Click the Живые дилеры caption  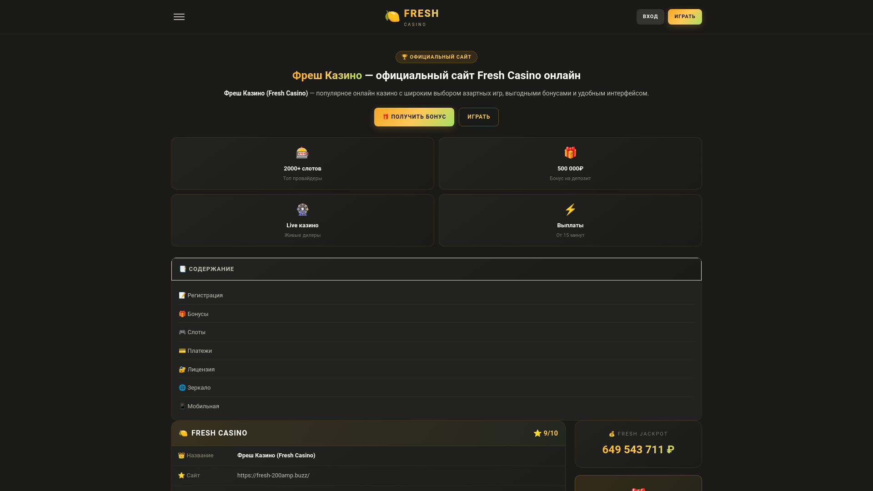(x=302, y=235)
